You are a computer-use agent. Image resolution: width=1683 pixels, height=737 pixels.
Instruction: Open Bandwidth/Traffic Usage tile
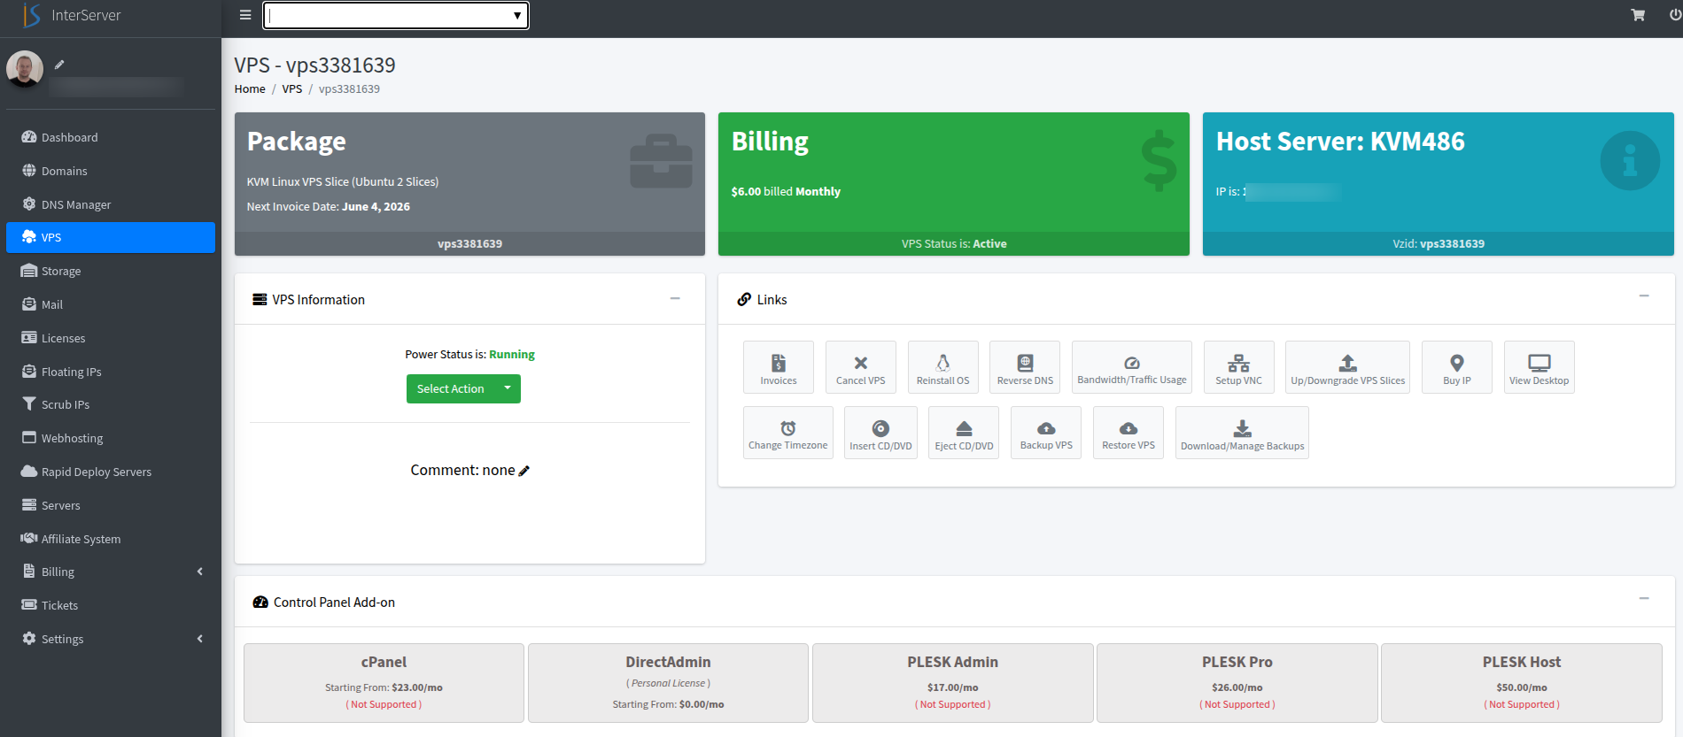(1132, 367)
